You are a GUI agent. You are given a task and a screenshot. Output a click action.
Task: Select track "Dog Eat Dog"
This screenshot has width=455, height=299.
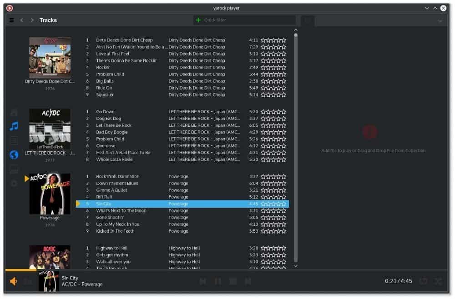[x=109, y=119]
